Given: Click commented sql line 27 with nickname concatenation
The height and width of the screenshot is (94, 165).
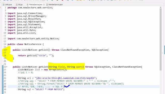Looking at the screenshot, I should click(x=66, y=81).
